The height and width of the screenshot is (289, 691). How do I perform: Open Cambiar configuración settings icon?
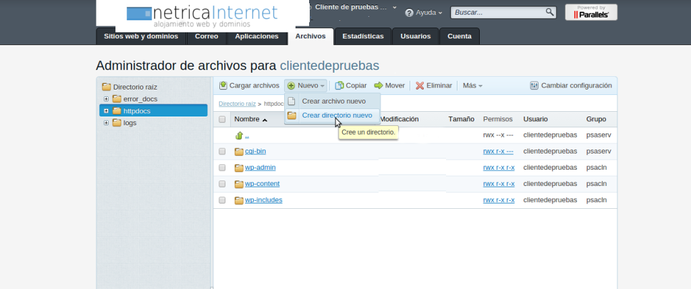point(534,86)
